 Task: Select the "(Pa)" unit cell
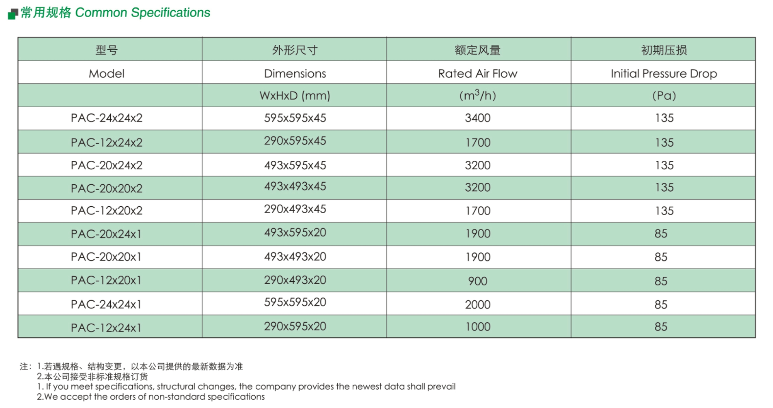tap(664, 96)
